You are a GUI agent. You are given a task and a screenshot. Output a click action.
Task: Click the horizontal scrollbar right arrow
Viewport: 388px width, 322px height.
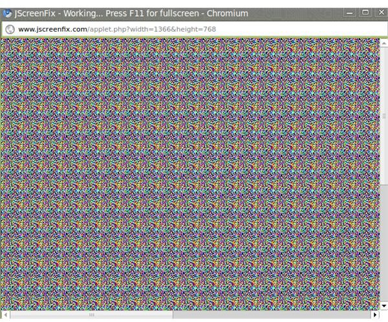pyautogui.click(x=375, y=315)
